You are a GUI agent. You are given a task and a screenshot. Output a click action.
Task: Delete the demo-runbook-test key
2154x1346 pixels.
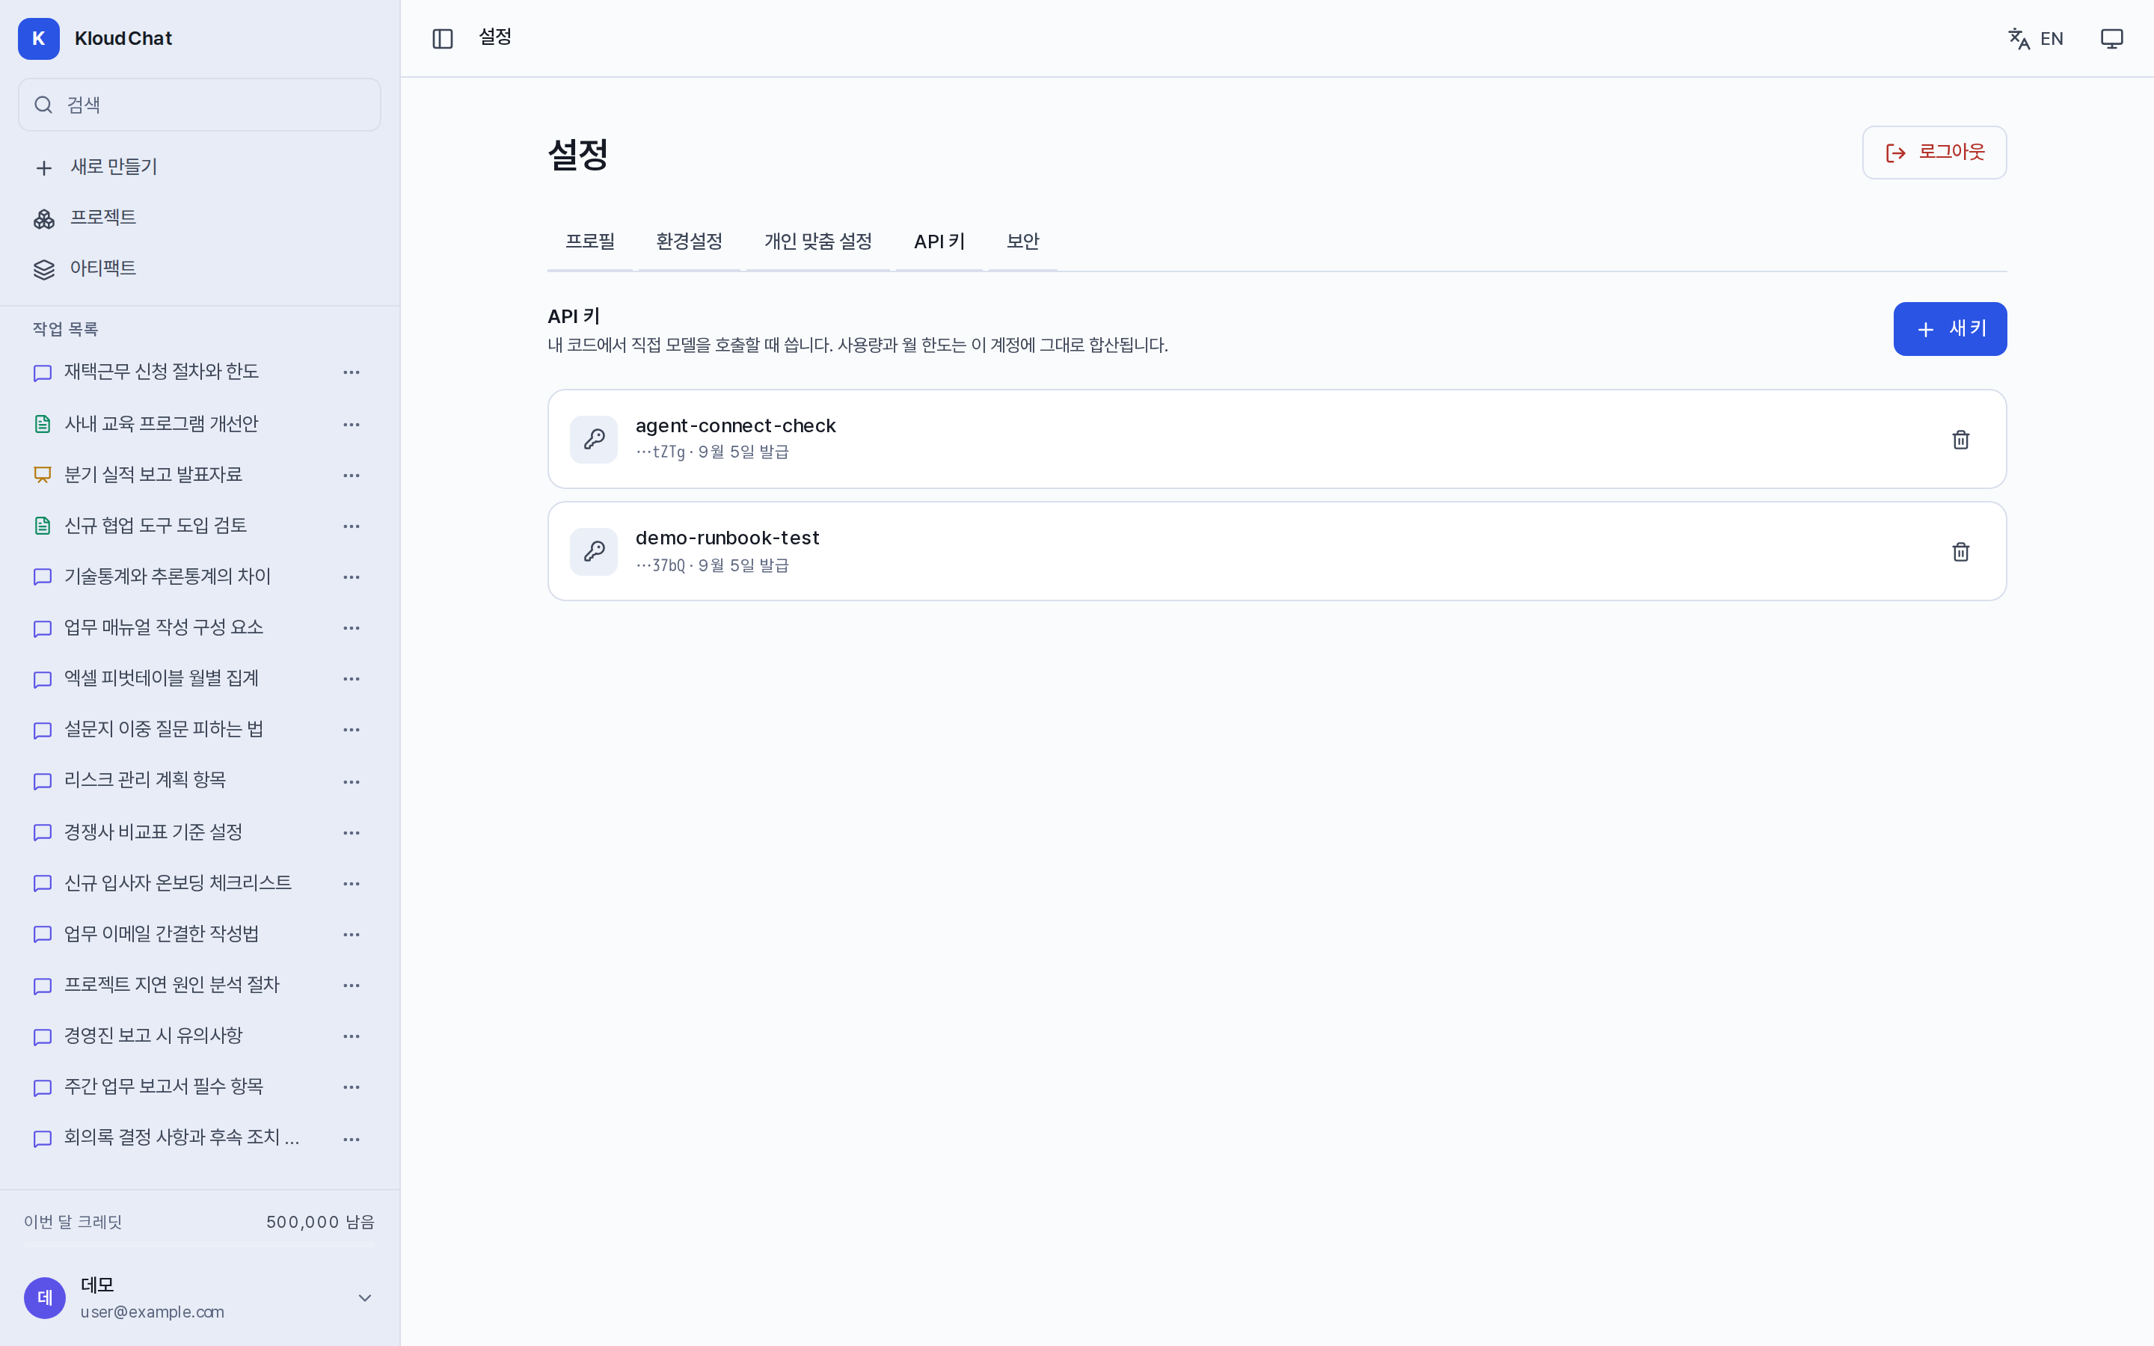[x=1960, y=552]
